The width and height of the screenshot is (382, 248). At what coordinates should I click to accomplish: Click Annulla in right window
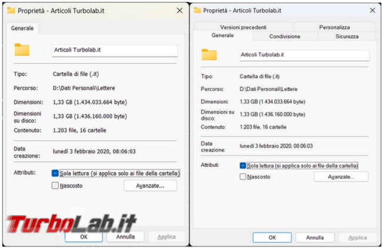coord(315,237)
